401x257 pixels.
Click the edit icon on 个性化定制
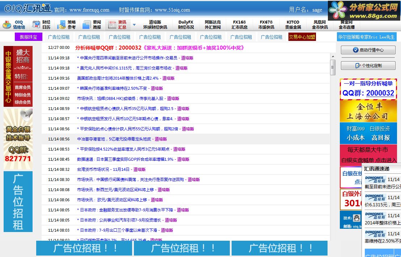pos(358,66)
